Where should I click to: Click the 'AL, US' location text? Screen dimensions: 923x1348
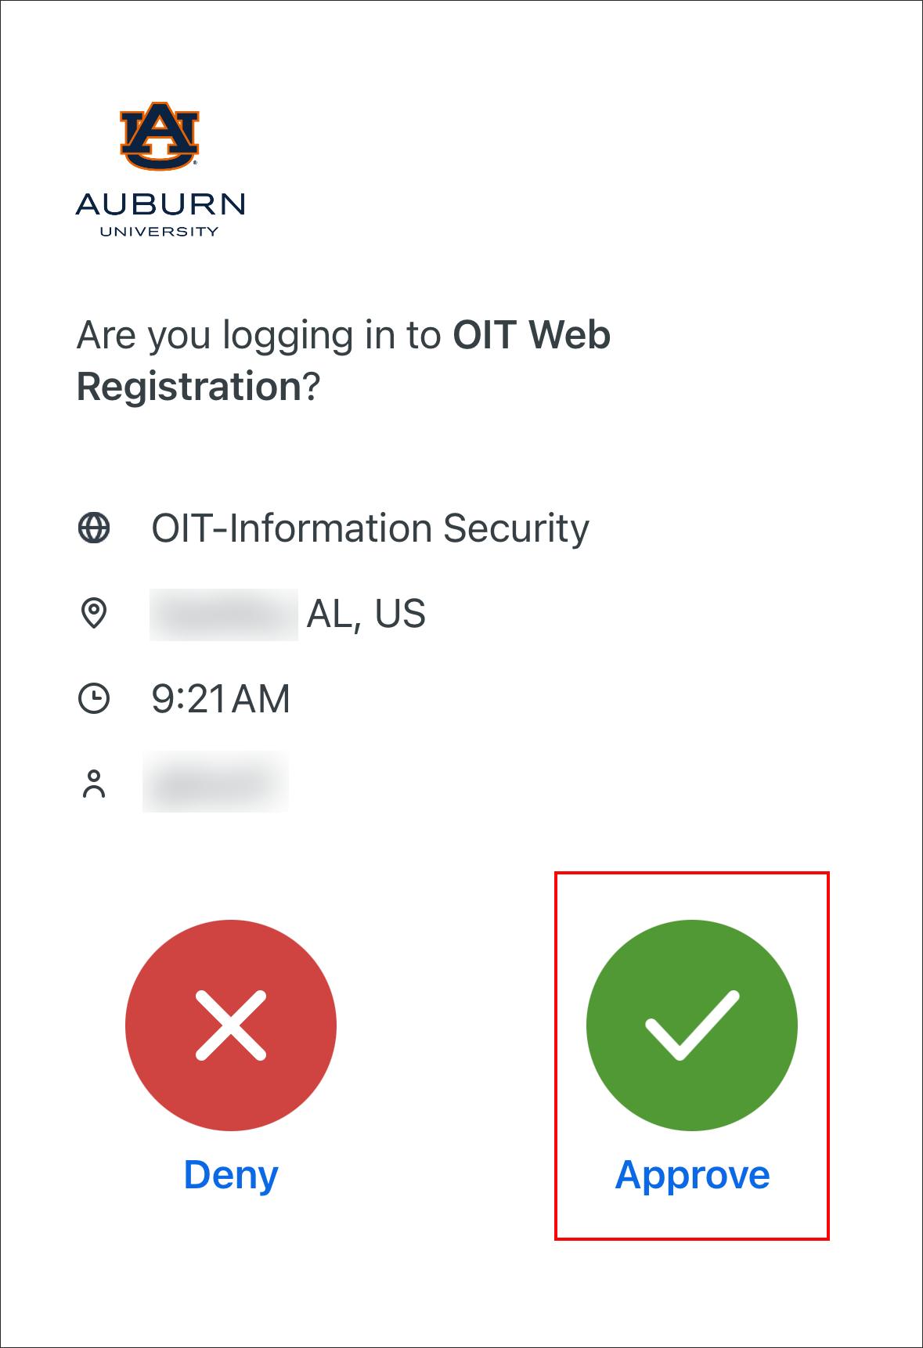(x=366, y=614)
